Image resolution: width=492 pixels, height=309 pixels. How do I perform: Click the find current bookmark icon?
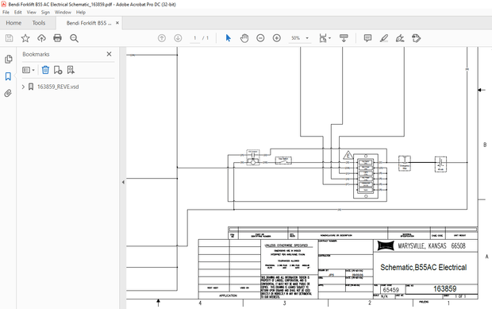71,70
